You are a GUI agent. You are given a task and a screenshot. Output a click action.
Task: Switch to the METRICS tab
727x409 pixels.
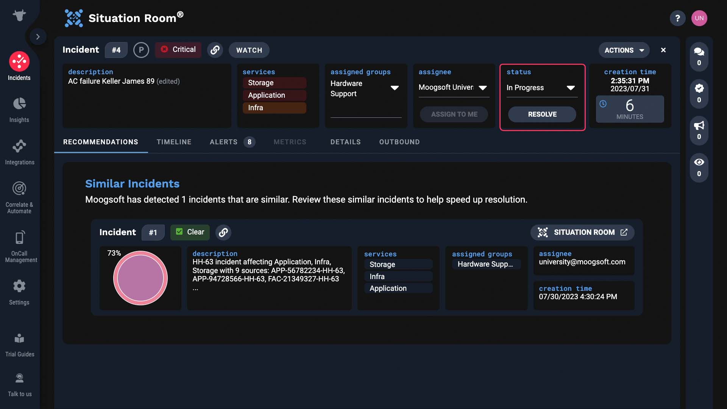pyautogui.click(x=290, y=142)
